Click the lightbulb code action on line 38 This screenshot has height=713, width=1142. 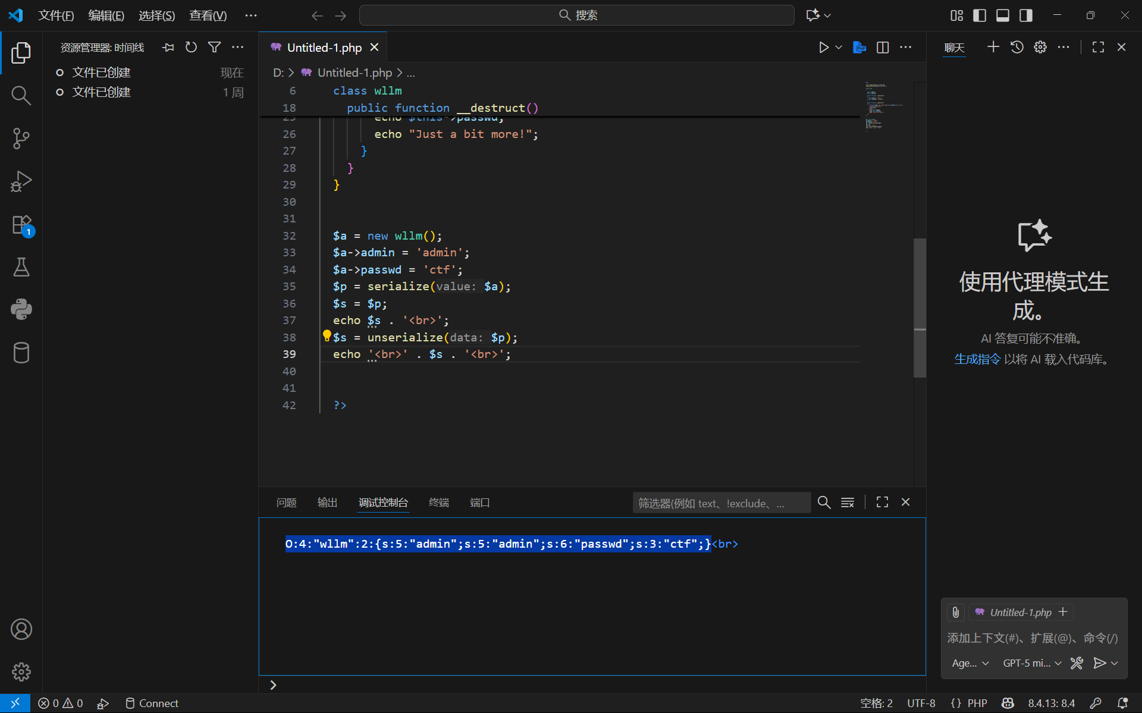327,336
